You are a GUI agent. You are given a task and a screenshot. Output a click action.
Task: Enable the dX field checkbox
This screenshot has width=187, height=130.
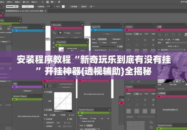coord(100,118)
